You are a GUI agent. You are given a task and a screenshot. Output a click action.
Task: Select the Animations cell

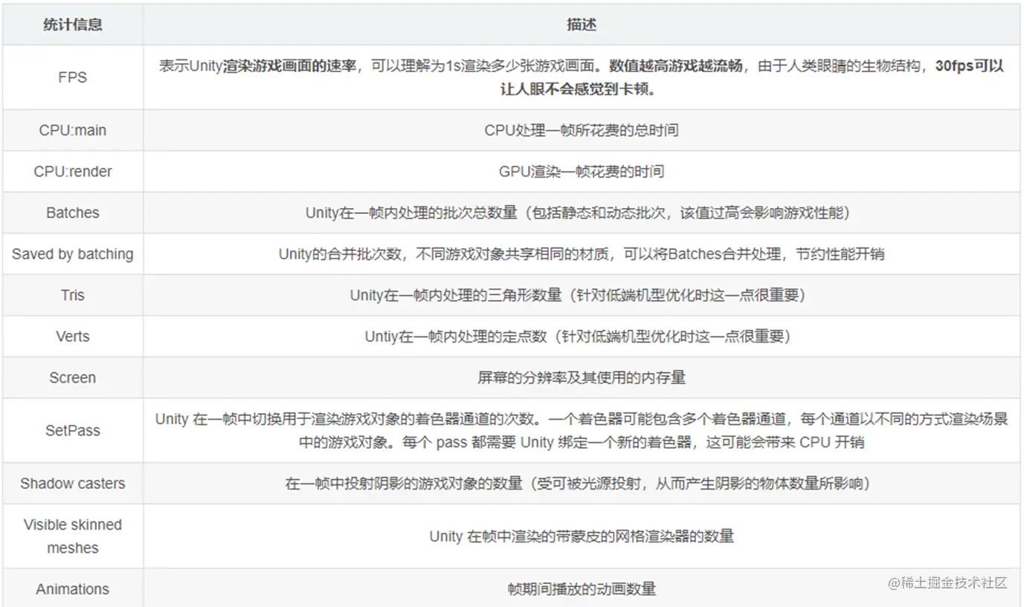73,589
